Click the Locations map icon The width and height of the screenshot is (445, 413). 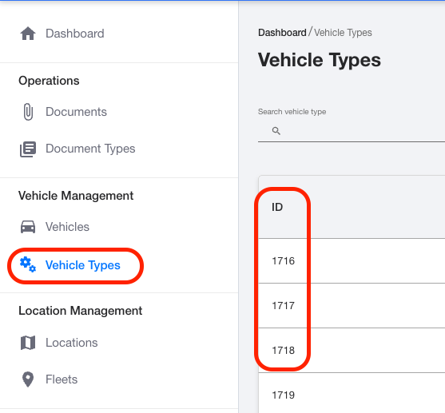28,343
